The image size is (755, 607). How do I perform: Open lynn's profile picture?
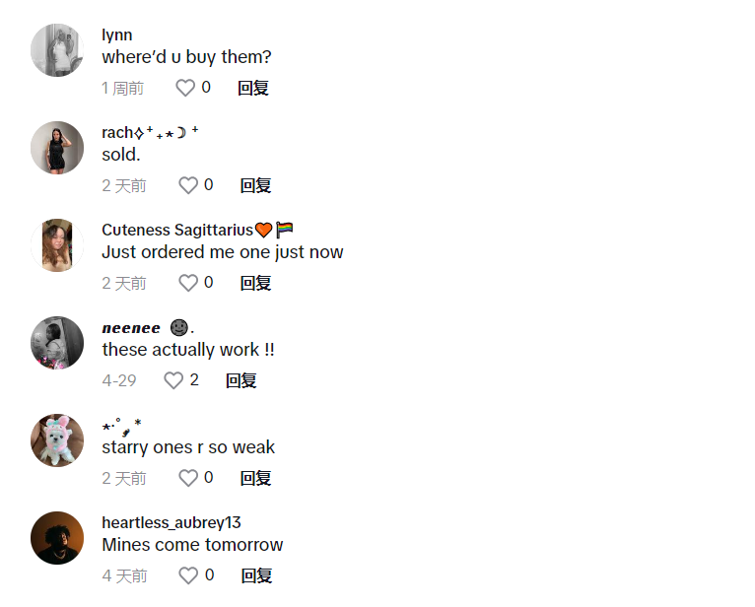57,50
